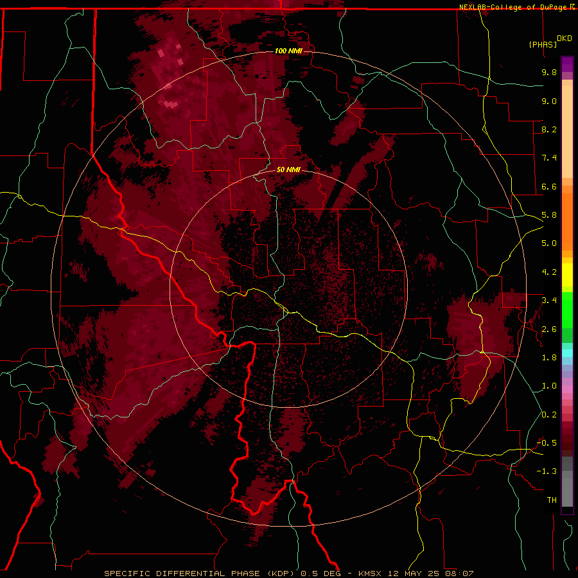
Task: Click the 2.6 scale value
Action: [549, 329]
